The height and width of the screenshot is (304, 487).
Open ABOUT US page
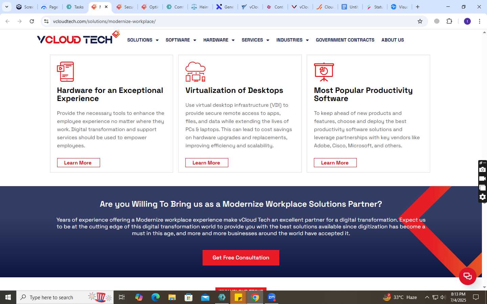(393, 40)
